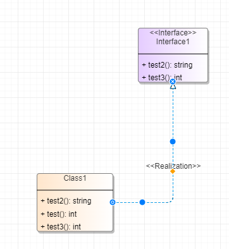229x249 pixels.
Task: Select the midpoint handle on the horizontal connector segment
Action: click(142, 202)
